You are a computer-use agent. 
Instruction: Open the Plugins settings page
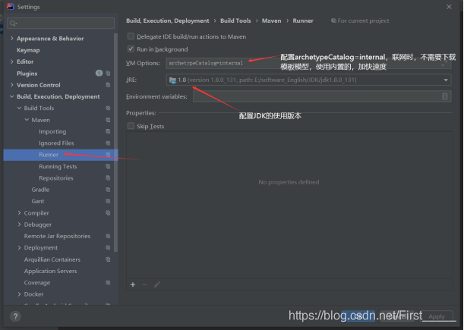(x=27, y=74)
